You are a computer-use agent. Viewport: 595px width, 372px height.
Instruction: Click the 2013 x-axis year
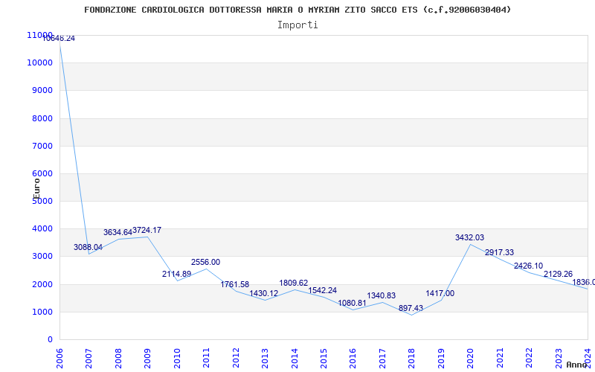point(265,357)
